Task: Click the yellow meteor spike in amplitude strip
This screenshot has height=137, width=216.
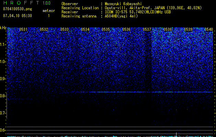Action: (x=176, y=135)
